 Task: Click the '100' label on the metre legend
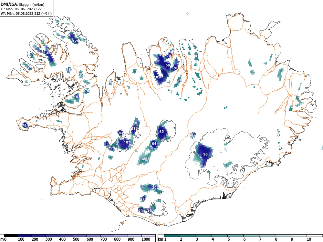tap(21, 239)
